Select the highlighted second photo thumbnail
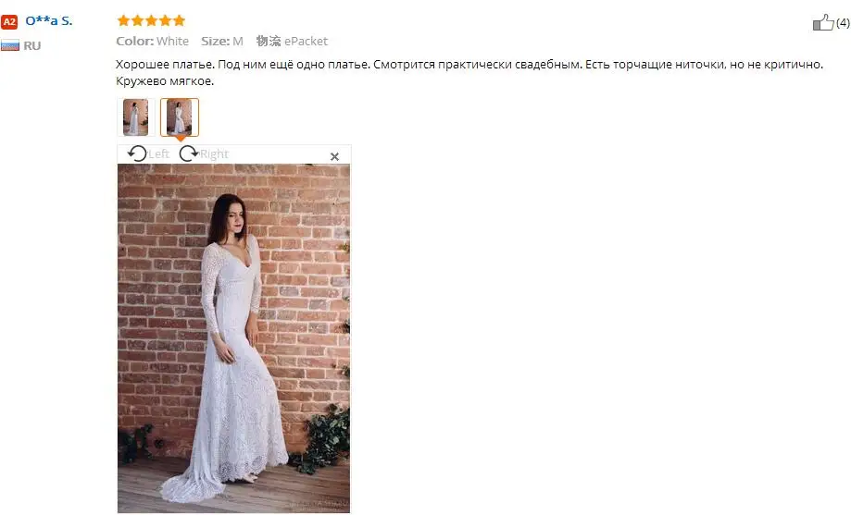The image size is (851, 515). tap(180, 117)
